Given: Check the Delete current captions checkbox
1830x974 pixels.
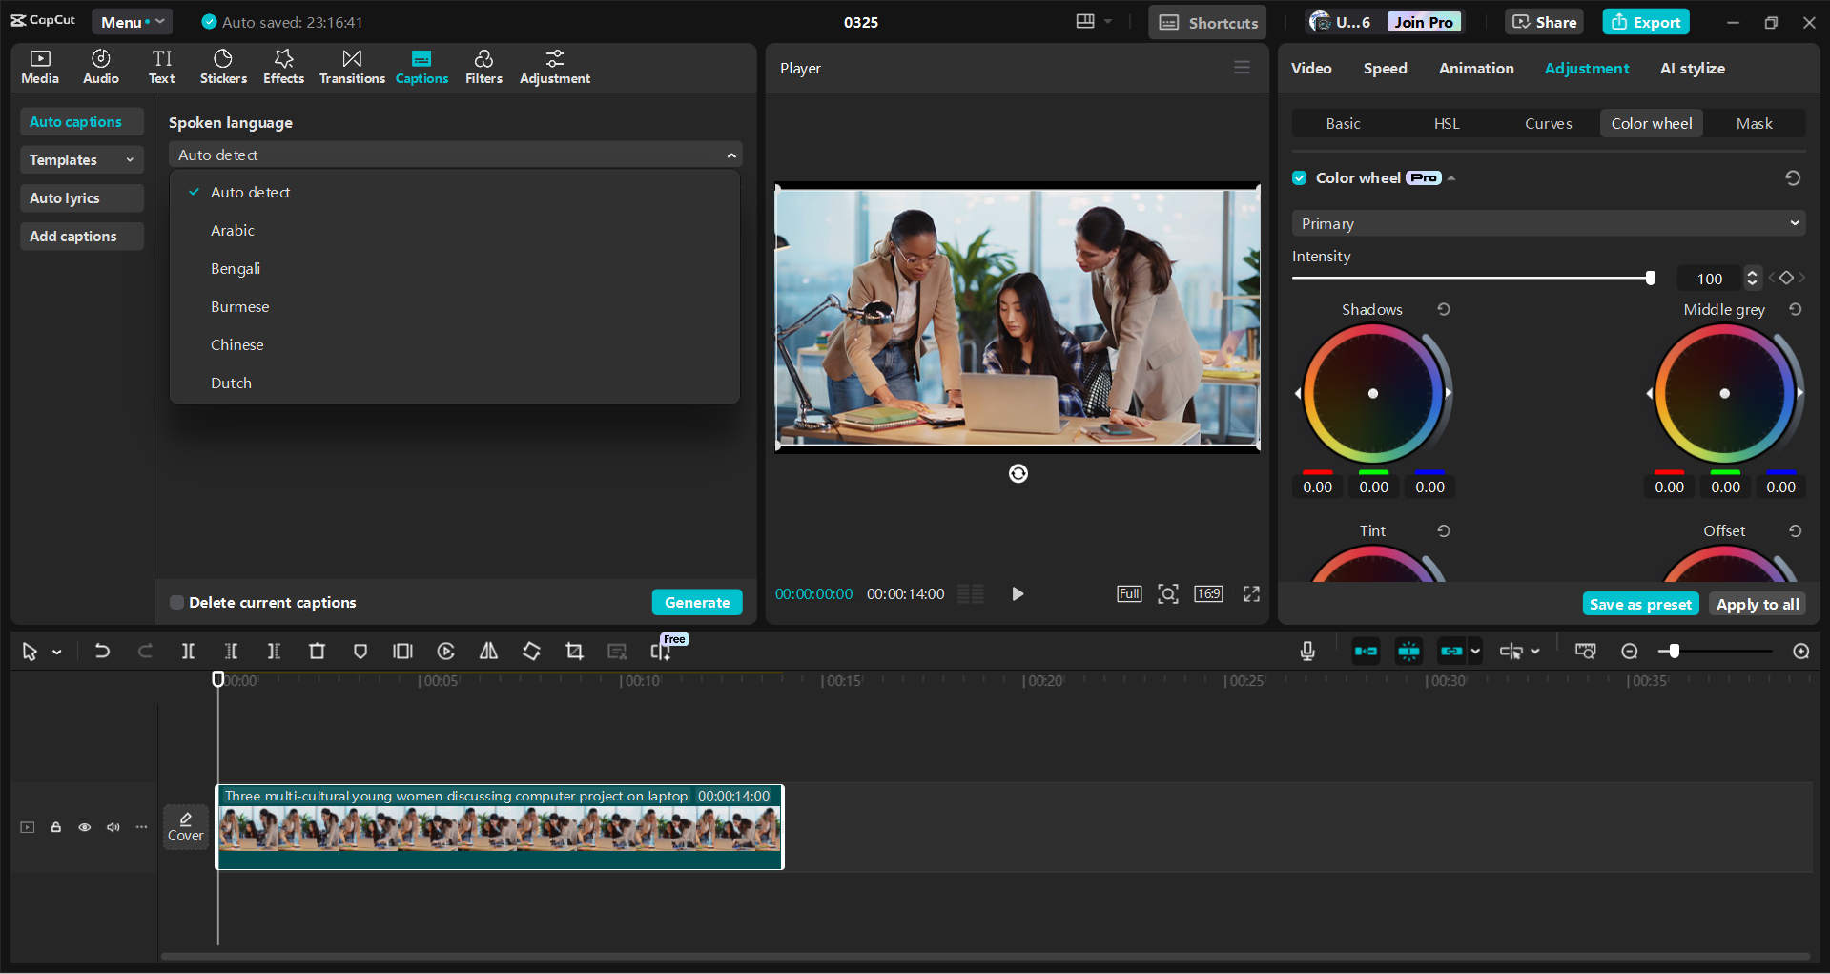Looking at the screenshot, I should (x=176, y=602).
